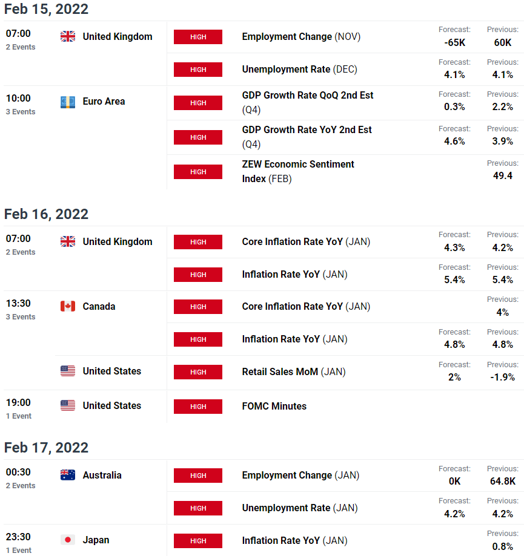Click the United Kingdom flag on Feb 16
Viewport: 524px width, 556px height.
coord(67,241)
